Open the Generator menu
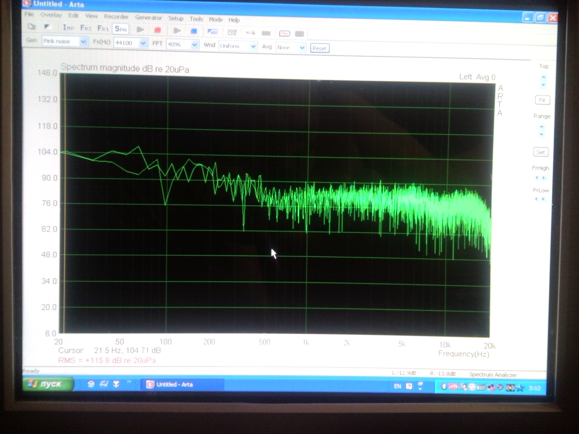Viewport: 579px width, 434px height. tap(148, 18)
